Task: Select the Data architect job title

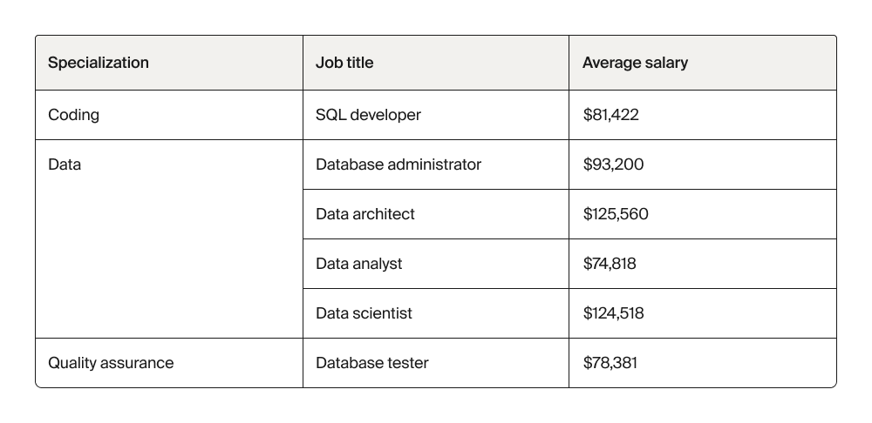Action: pos(365,214)
